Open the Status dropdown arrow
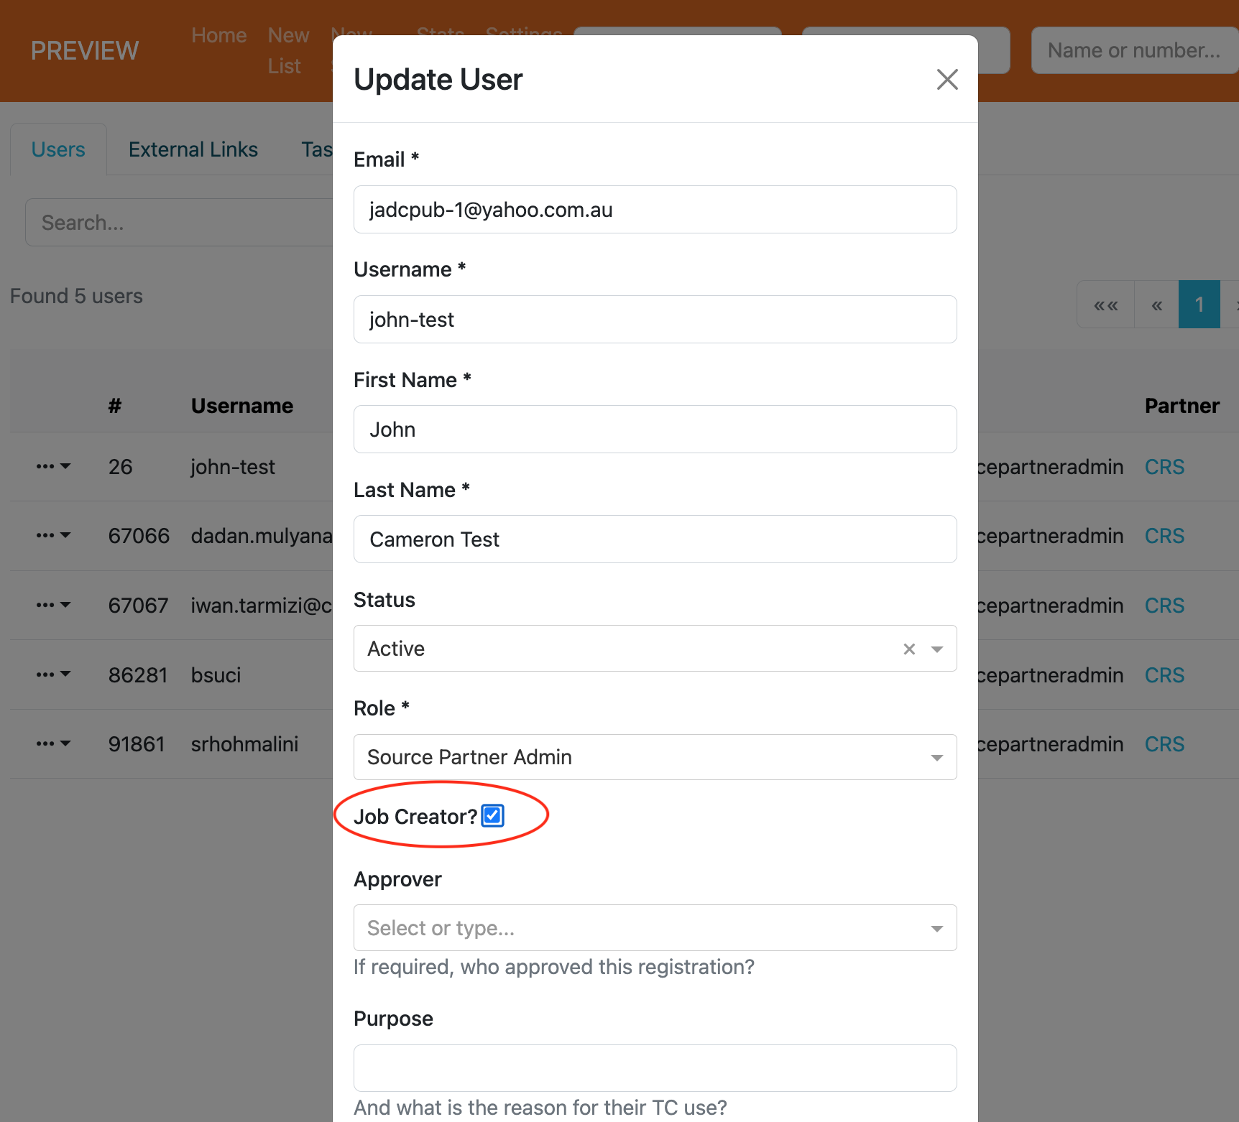This screenshot has height=1122, width=1239. tap(936, 649)
